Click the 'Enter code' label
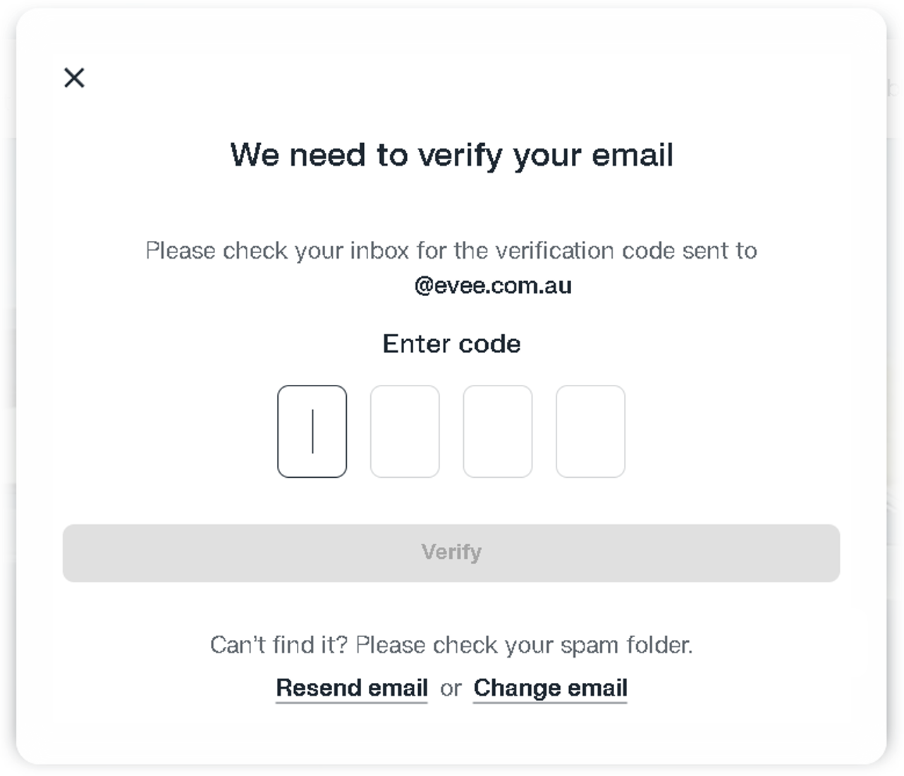This screenshot has width=904, height=776. click(x=451, y=343)
